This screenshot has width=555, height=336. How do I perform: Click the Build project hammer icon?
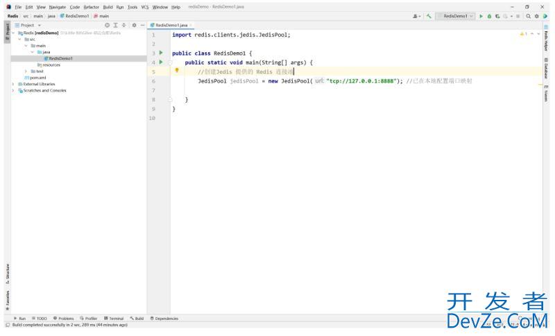click(x=429, y=16)
